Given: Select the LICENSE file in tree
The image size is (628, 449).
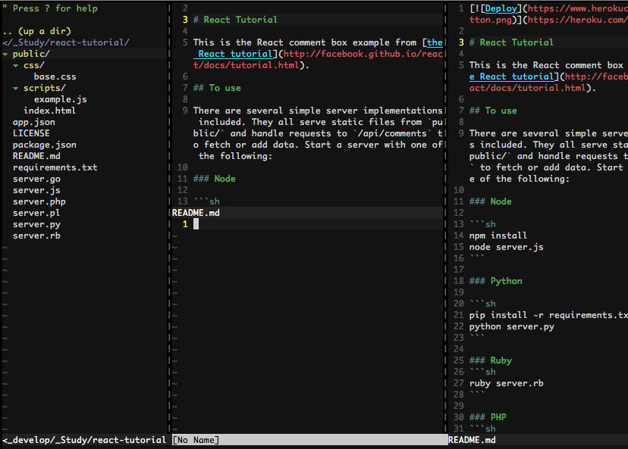Looking at the screenshot, I should (x=31, y=134).
